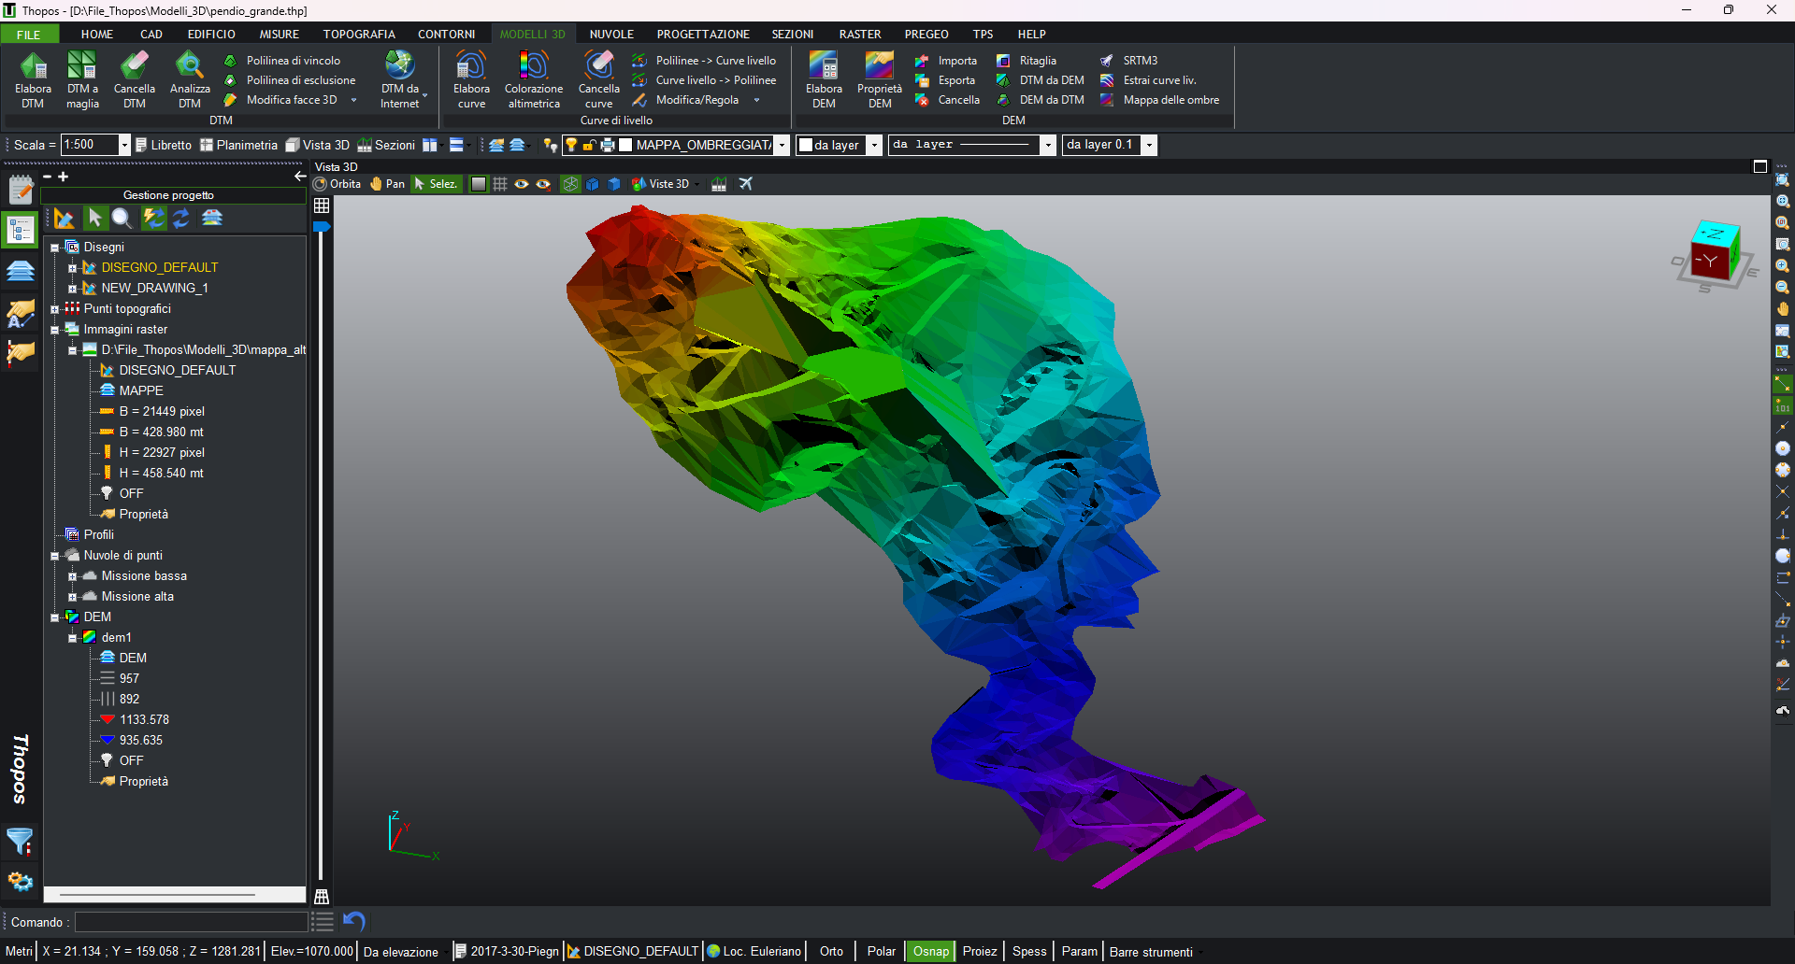The height and width of the screenshot is (964, 1795).
Task: Toggle Param option in status bar
Action: pyautogui.click(x=1079, y=951)
